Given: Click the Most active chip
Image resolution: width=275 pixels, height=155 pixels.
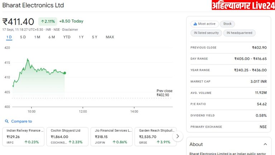Looking at the screenshot, I should tap(204, 24).
